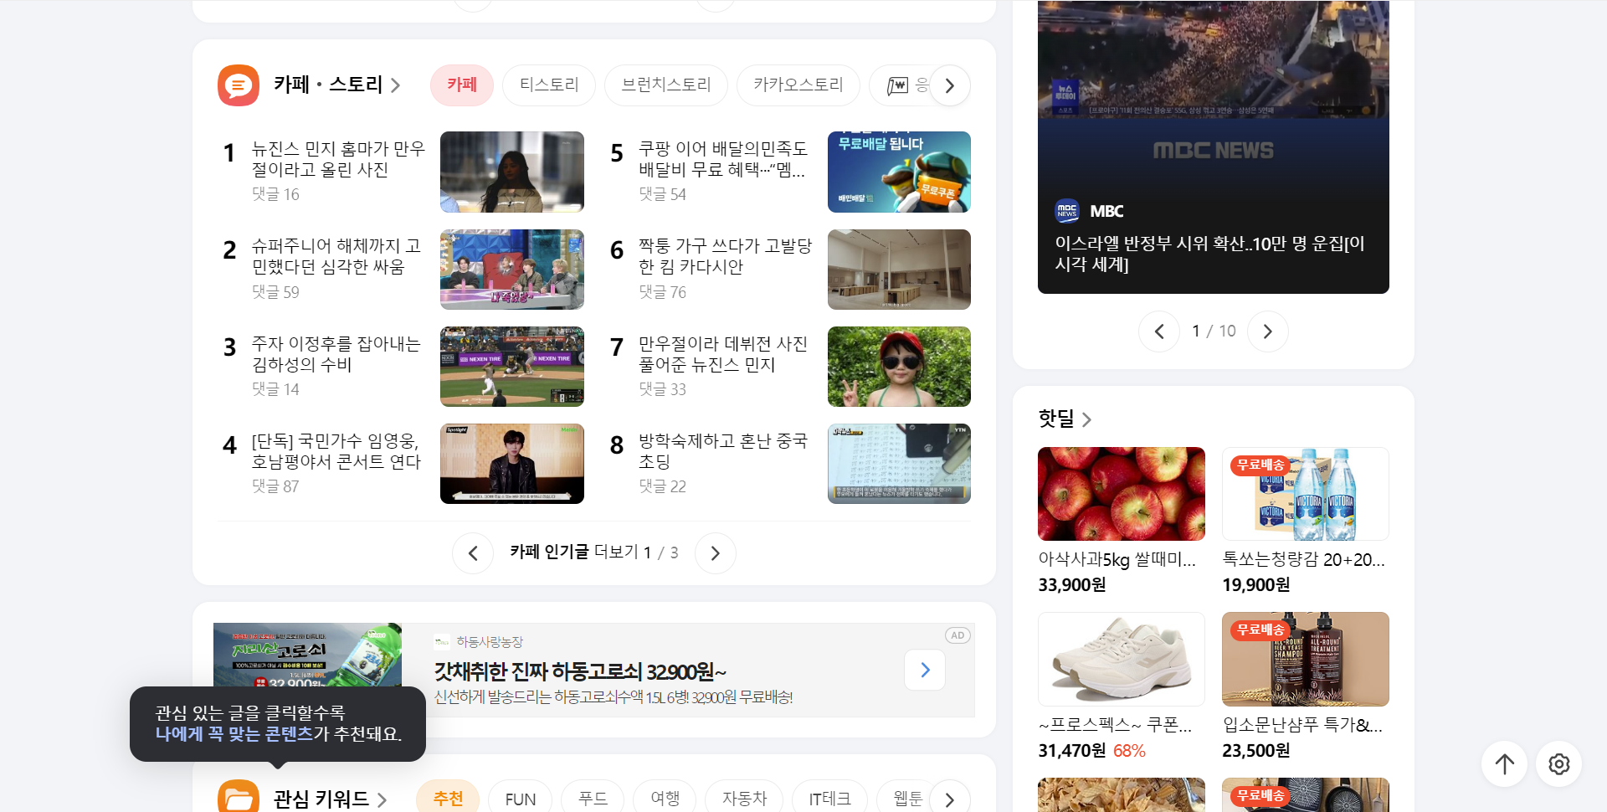The image size is (1607, 812).
Task: Open article 방학숙제하고 혼난 중국 초딩
Action: click(x=723, y=451)
